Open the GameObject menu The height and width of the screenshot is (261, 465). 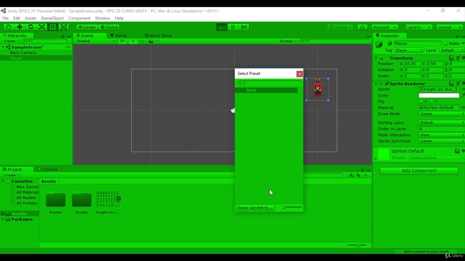tap(52, 18)
